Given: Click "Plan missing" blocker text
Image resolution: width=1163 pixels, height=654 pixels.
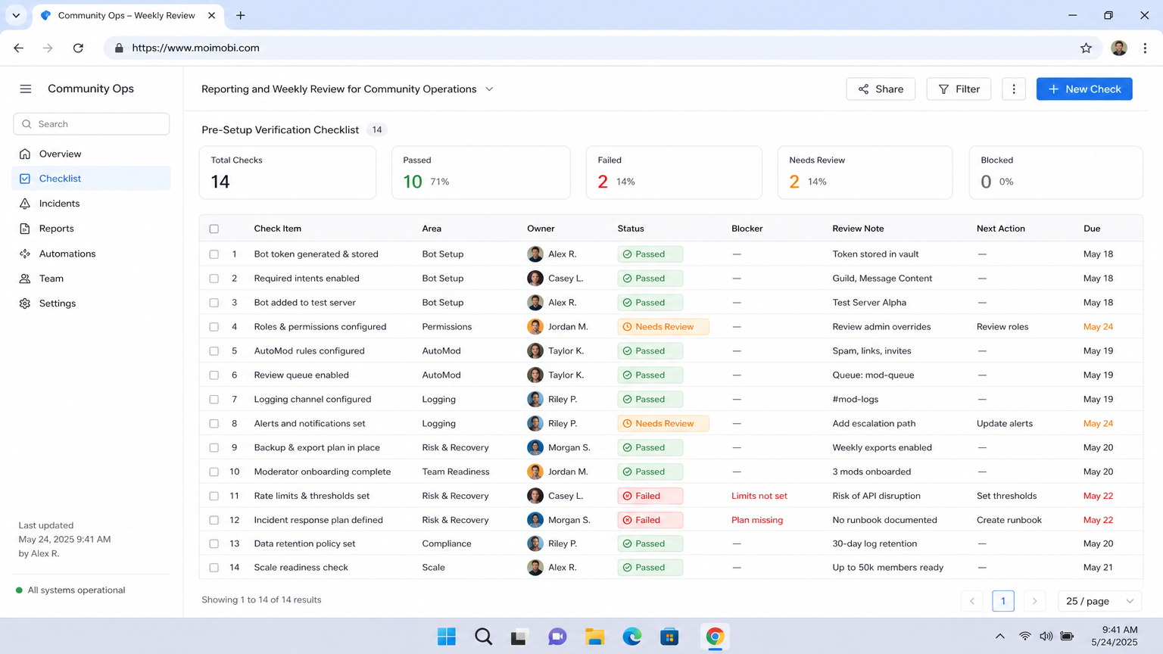Looking at the screenshot, I should [757, 520].
